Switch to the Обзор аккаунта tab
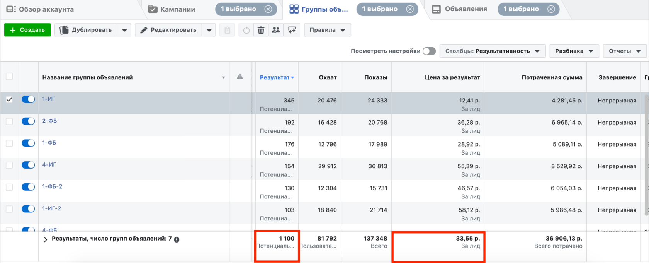Viewport: 649px width, 263px height. [x=40, y=9]
